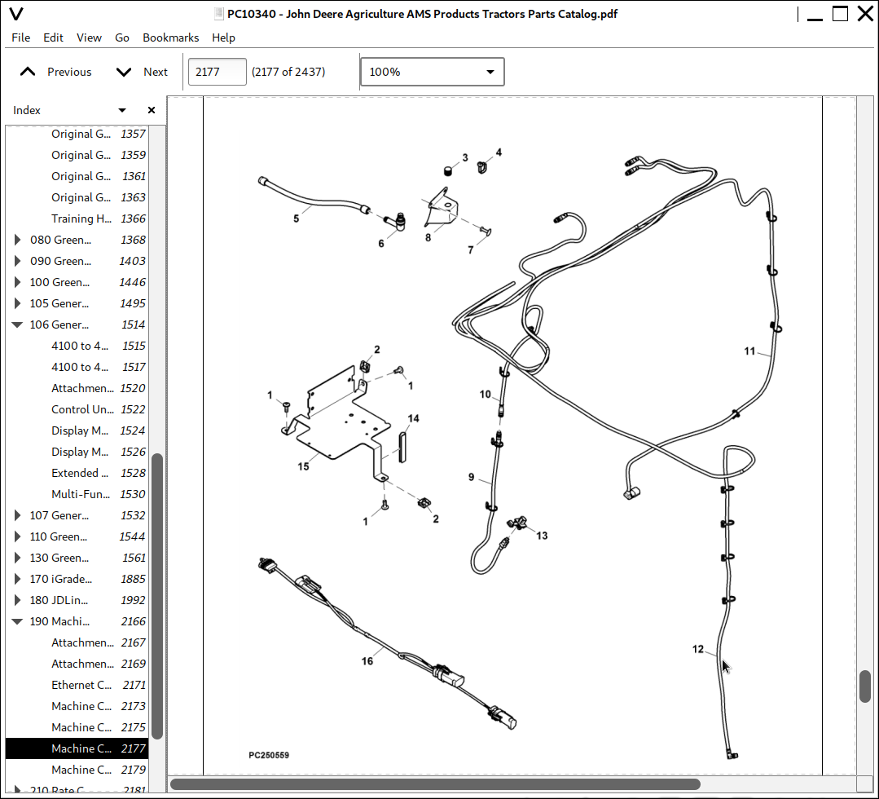Select Training H... entry page 1366
The image size is (879, 799).
(81, 219)
